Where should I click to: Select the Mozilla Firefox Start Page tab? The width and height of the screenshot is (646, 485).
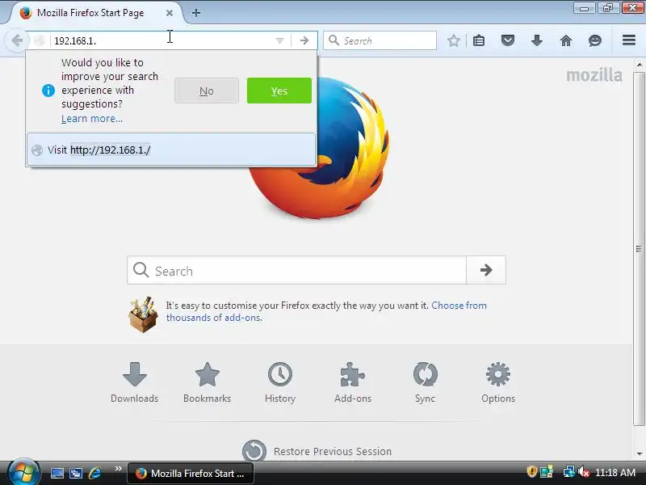(90, 13)
